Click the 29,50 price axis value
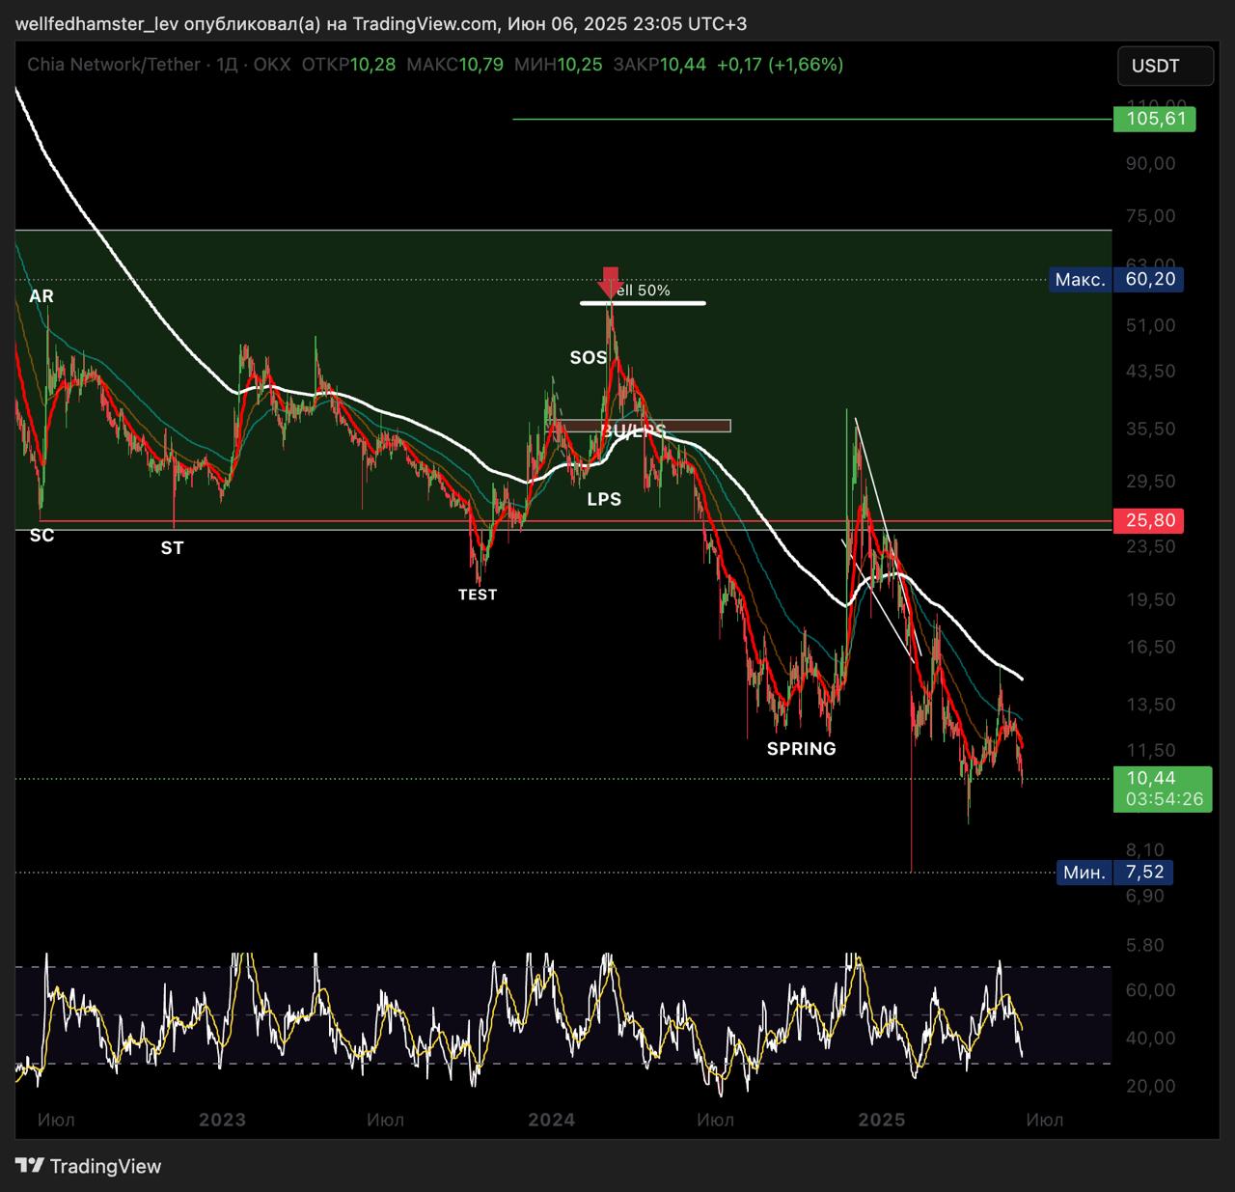1235x1192 pixels. tap(1151, 482)
